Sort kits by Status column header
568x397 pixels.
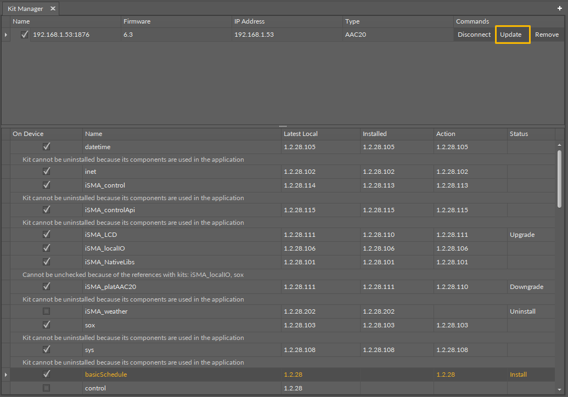(x=519, y=134)
